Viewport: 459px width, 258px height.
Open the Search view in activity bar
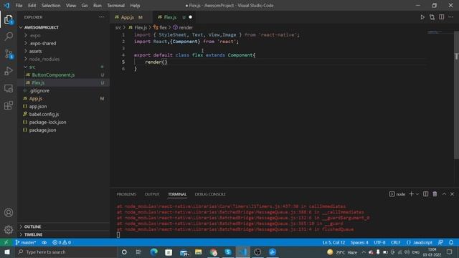pyautogui.click(x=9, y=37)
